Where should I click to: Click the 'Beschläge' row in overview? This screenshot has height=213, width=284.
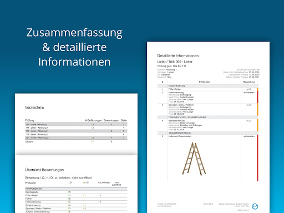pos(76,192)
